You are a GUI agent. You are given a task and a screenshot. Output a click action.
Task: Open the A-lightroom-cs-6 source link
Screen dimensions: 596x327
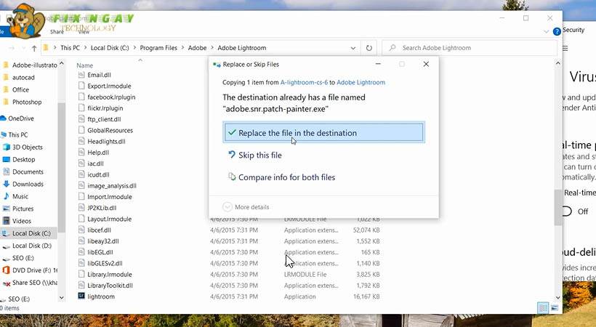click(304, 82)
